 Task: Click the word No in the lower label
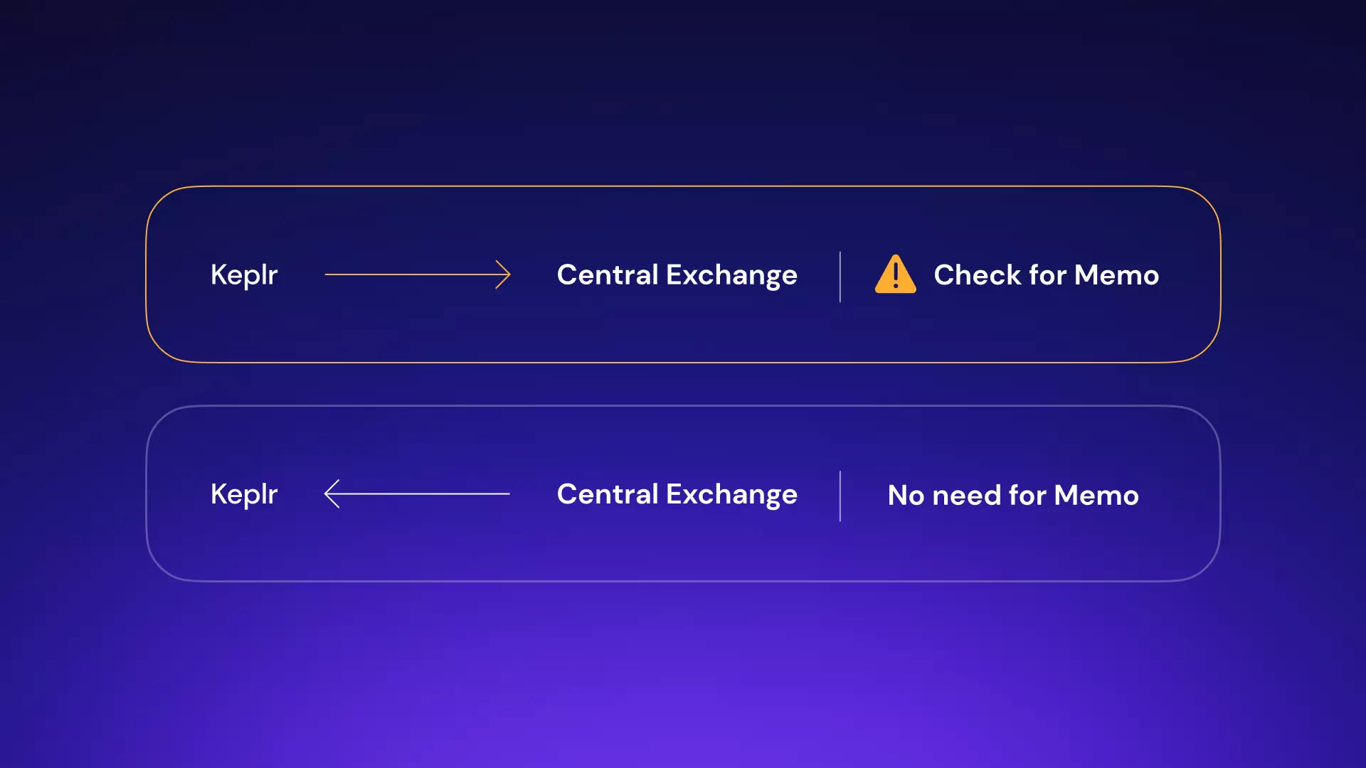pos(906,495)
